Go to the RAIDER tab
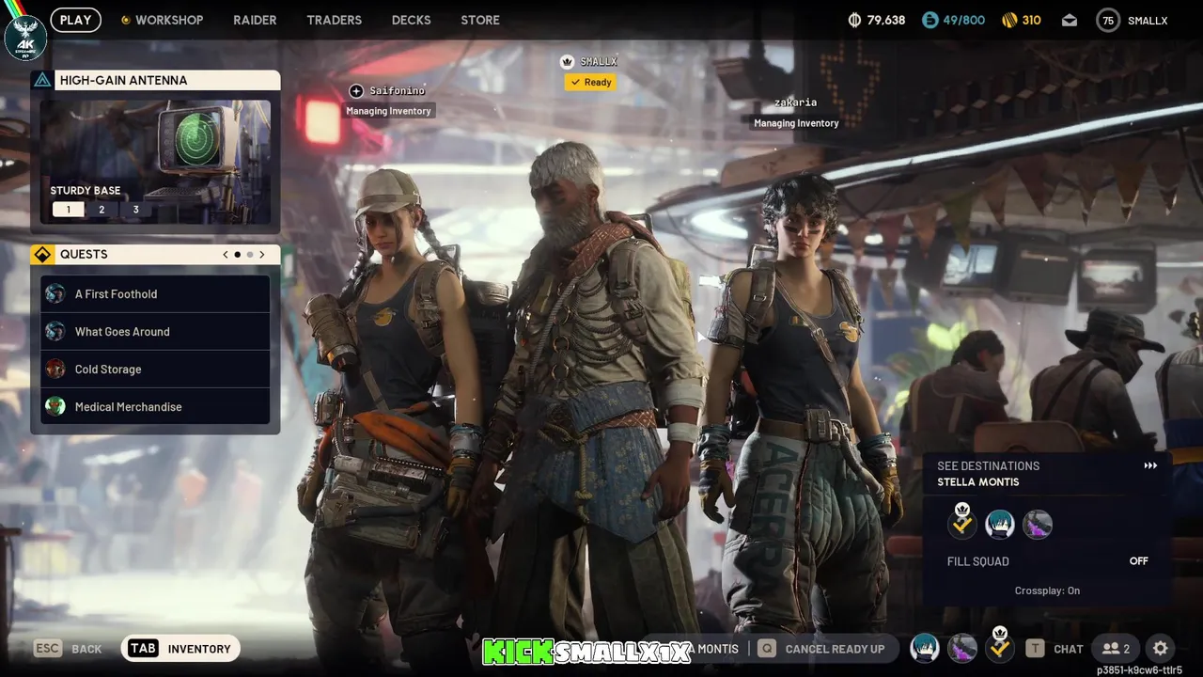The image size is (1203, 677). coord(255,20)
